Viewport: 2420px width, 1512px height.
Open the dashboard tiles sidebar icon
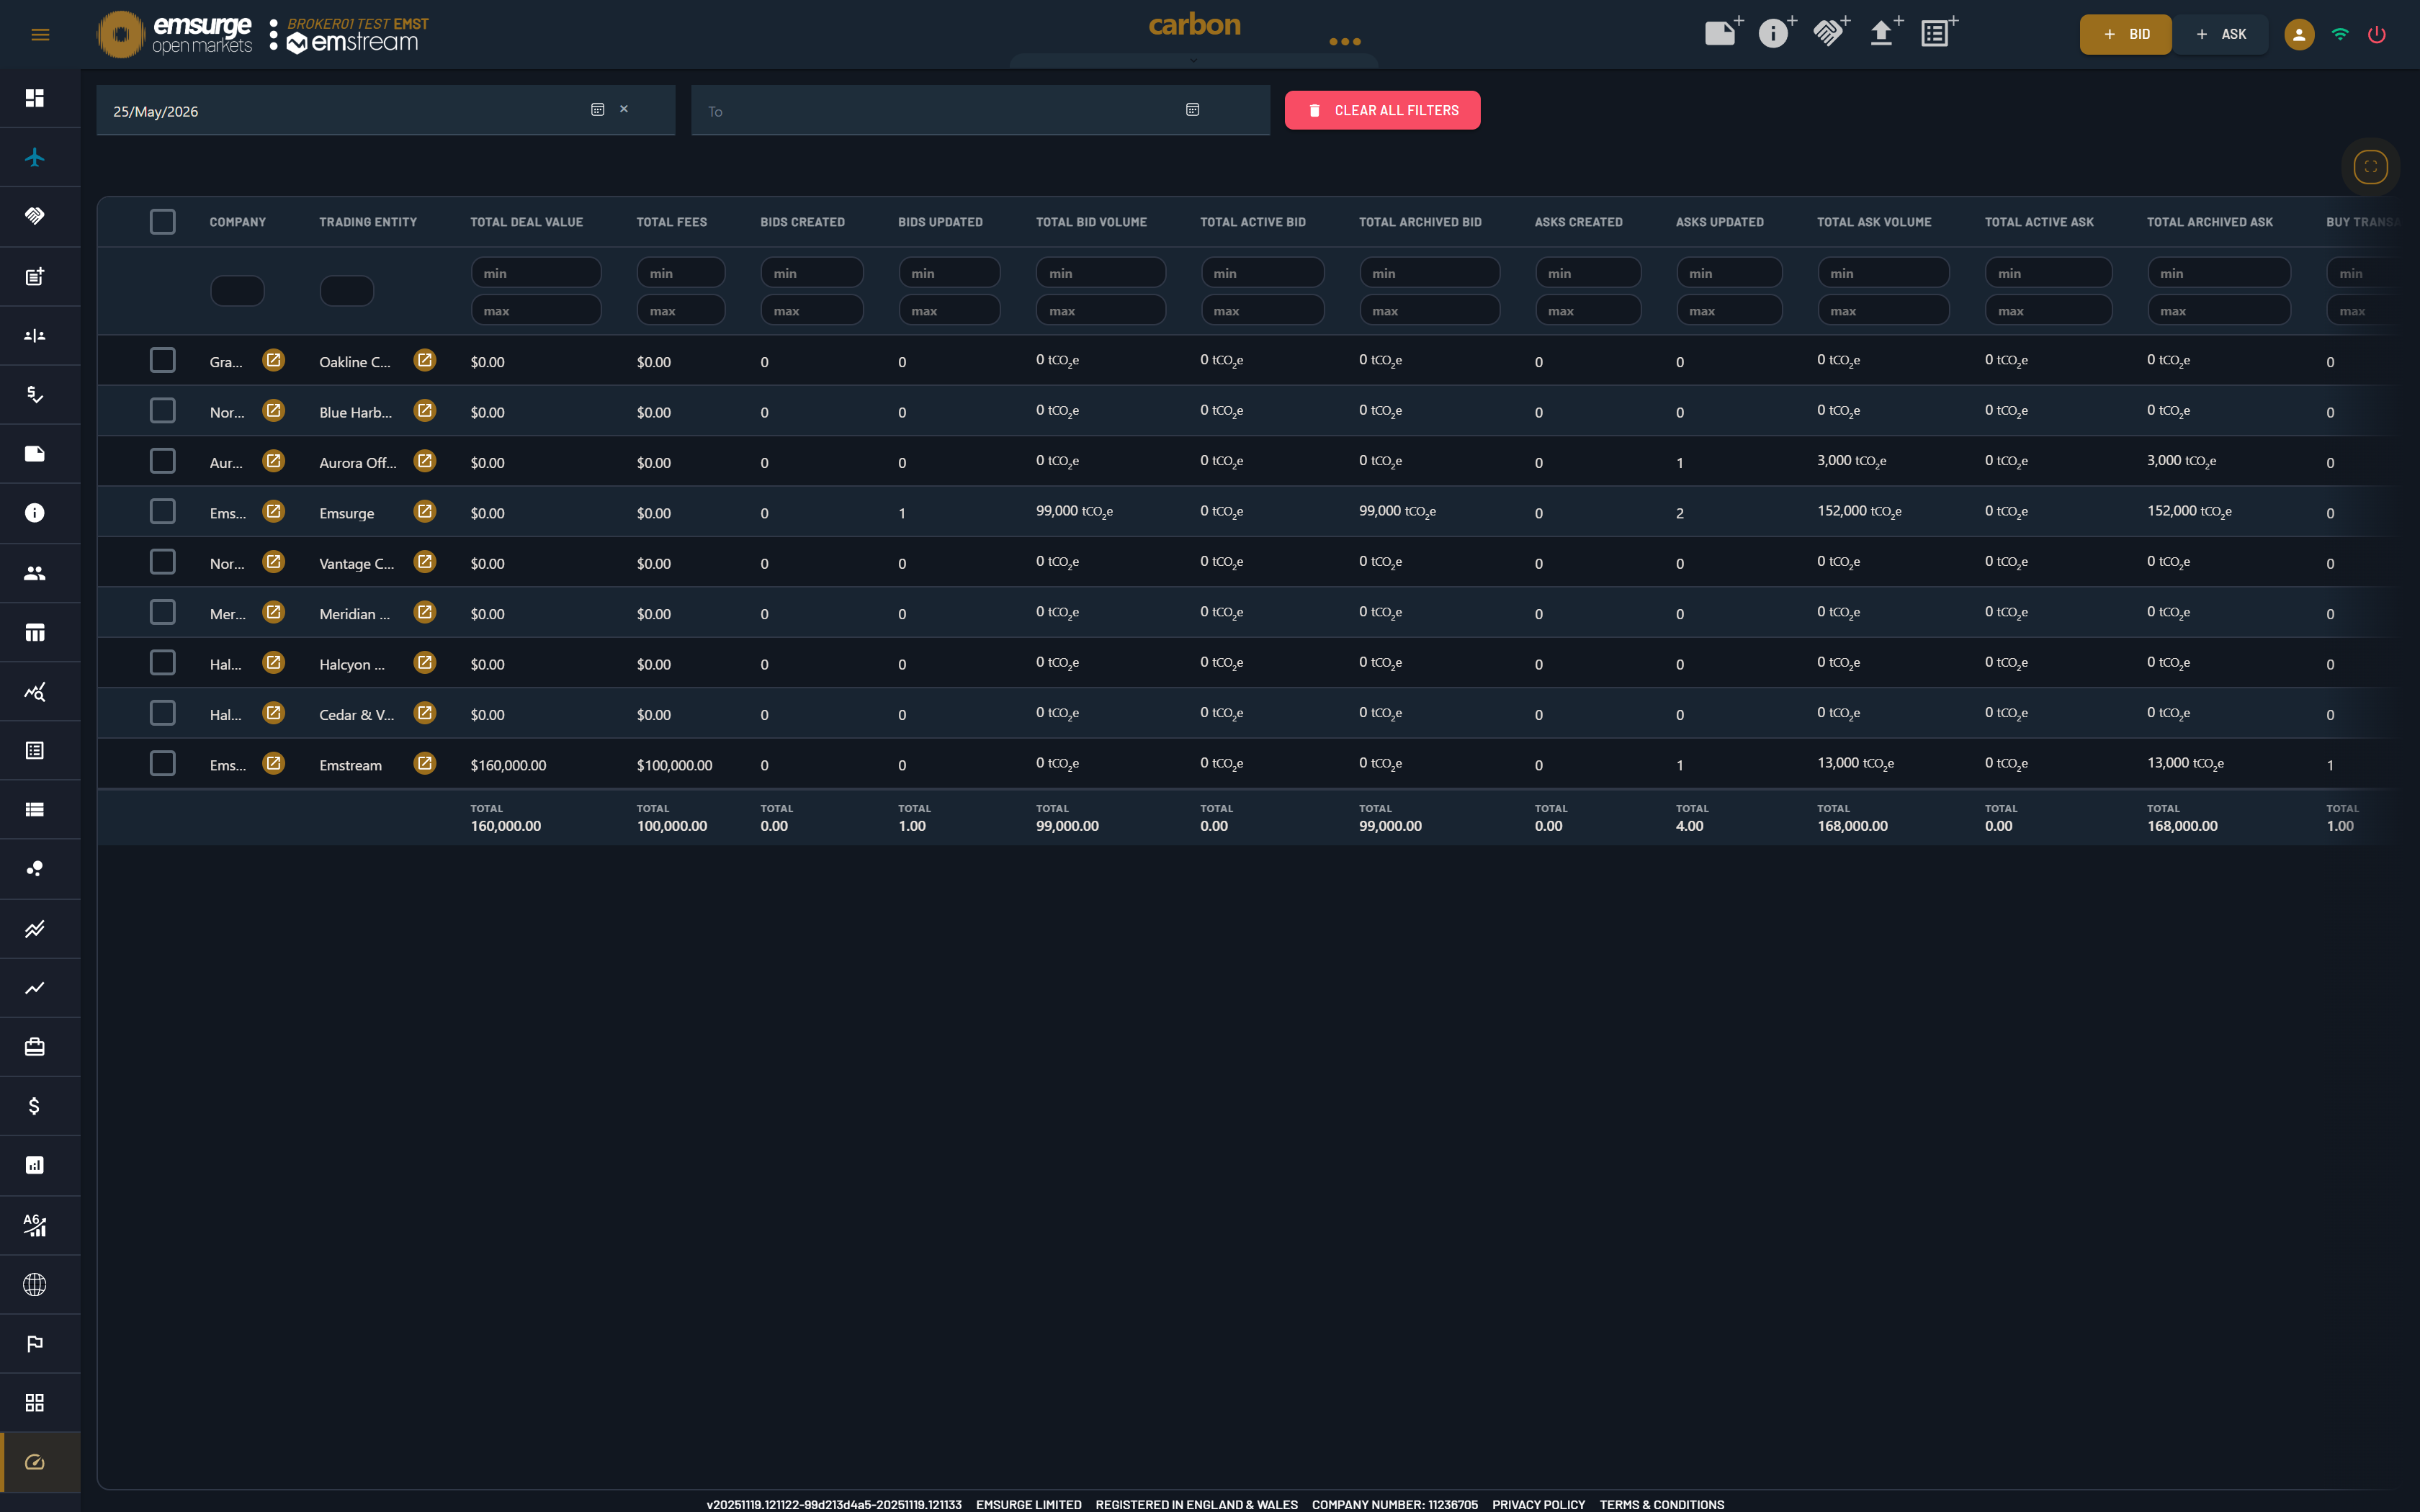click(35, 98)
